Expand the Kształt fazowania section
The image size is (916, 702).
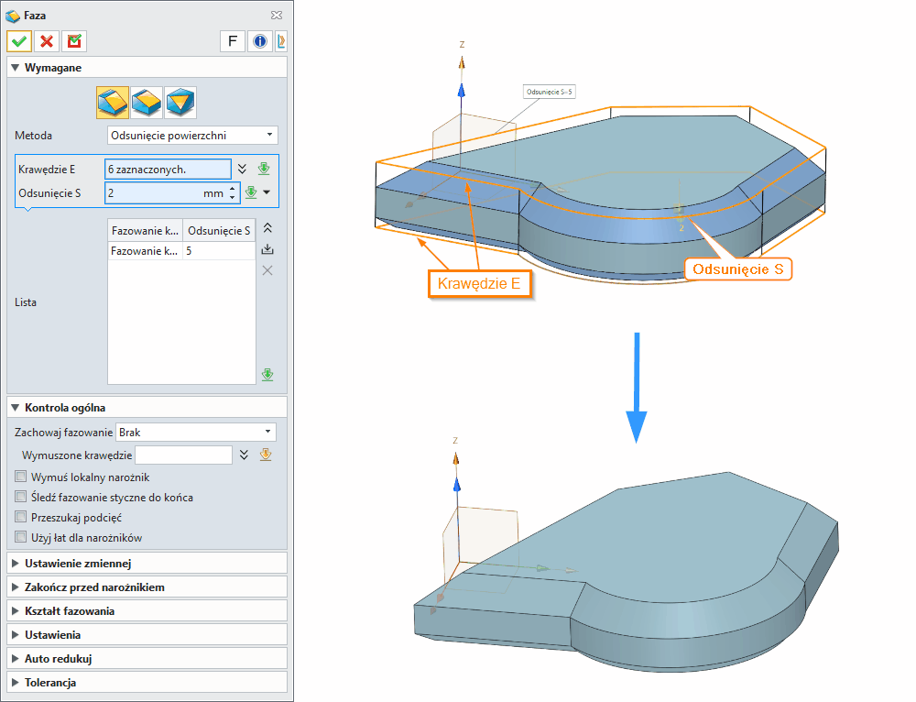(147, 610)
